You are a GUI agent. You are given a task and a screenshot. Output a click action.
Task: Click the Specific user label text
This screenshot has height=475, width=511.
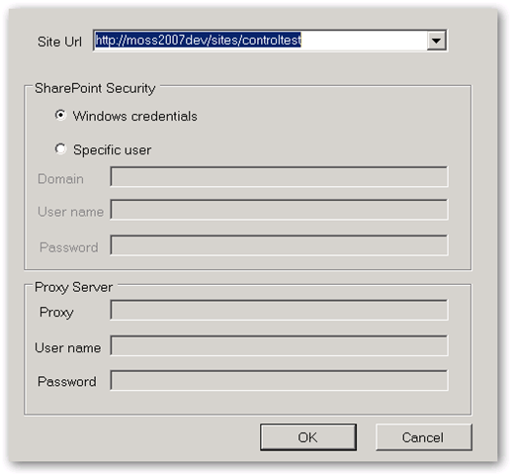click(113, 150)
